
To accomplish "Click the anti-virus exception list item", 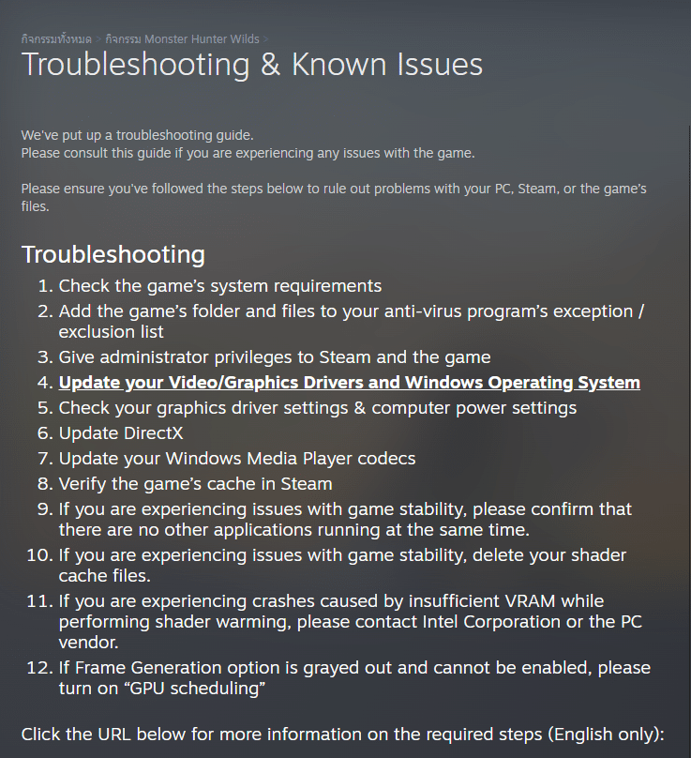I will 352,322.
